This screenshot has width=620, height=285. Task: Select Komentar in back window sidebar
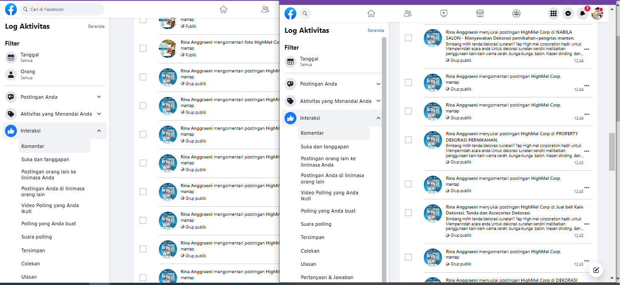point(55,146)
